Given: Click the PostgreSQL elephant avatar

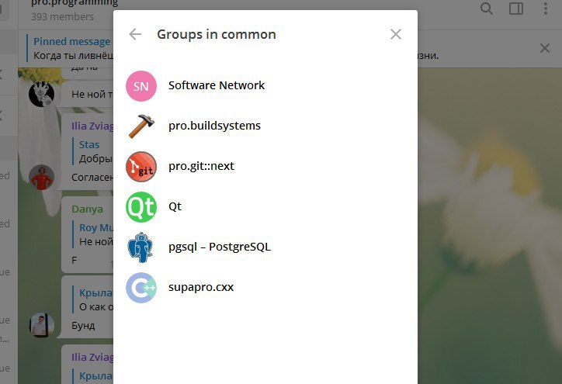Looking at the screenshot, I should tap(141, 247).
